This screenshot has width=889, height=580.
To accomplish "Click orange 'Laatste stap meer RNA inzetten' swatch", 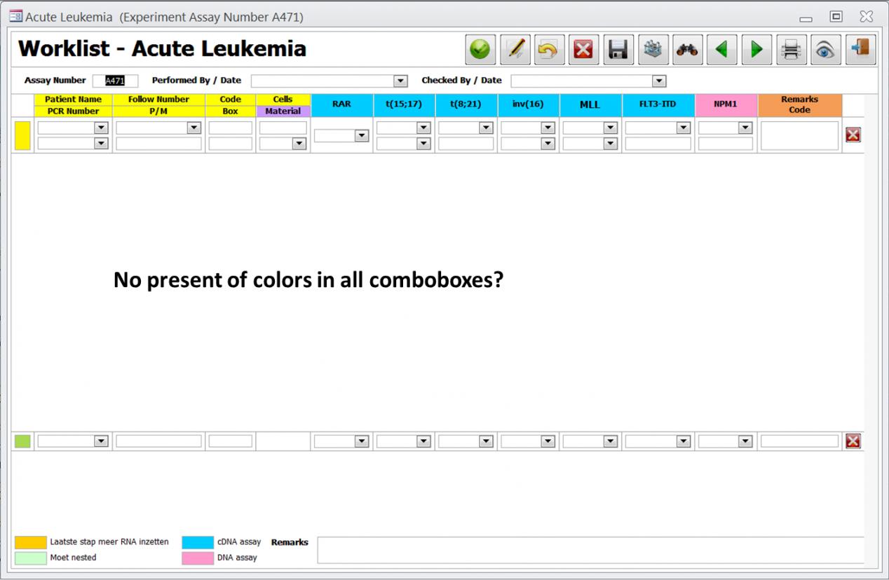I will click(x=31, y=542).
